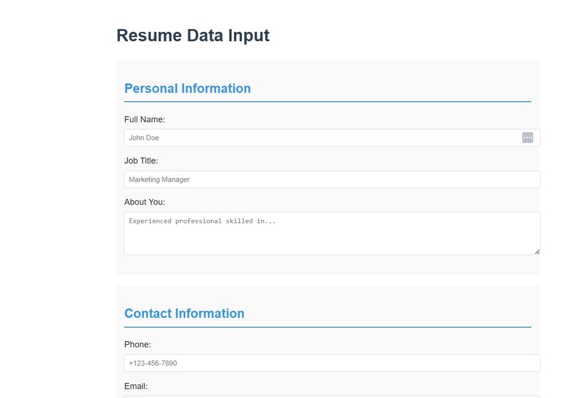Click the "Phone:" label
This screenshot has height=398, width=575.
[x=137, y=344]
